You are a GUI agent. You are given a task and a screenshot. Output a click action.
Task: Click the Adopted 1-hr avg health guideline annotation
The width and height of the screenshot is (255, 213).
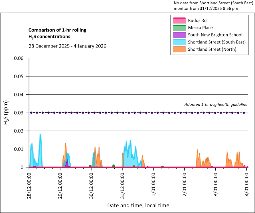216,104
